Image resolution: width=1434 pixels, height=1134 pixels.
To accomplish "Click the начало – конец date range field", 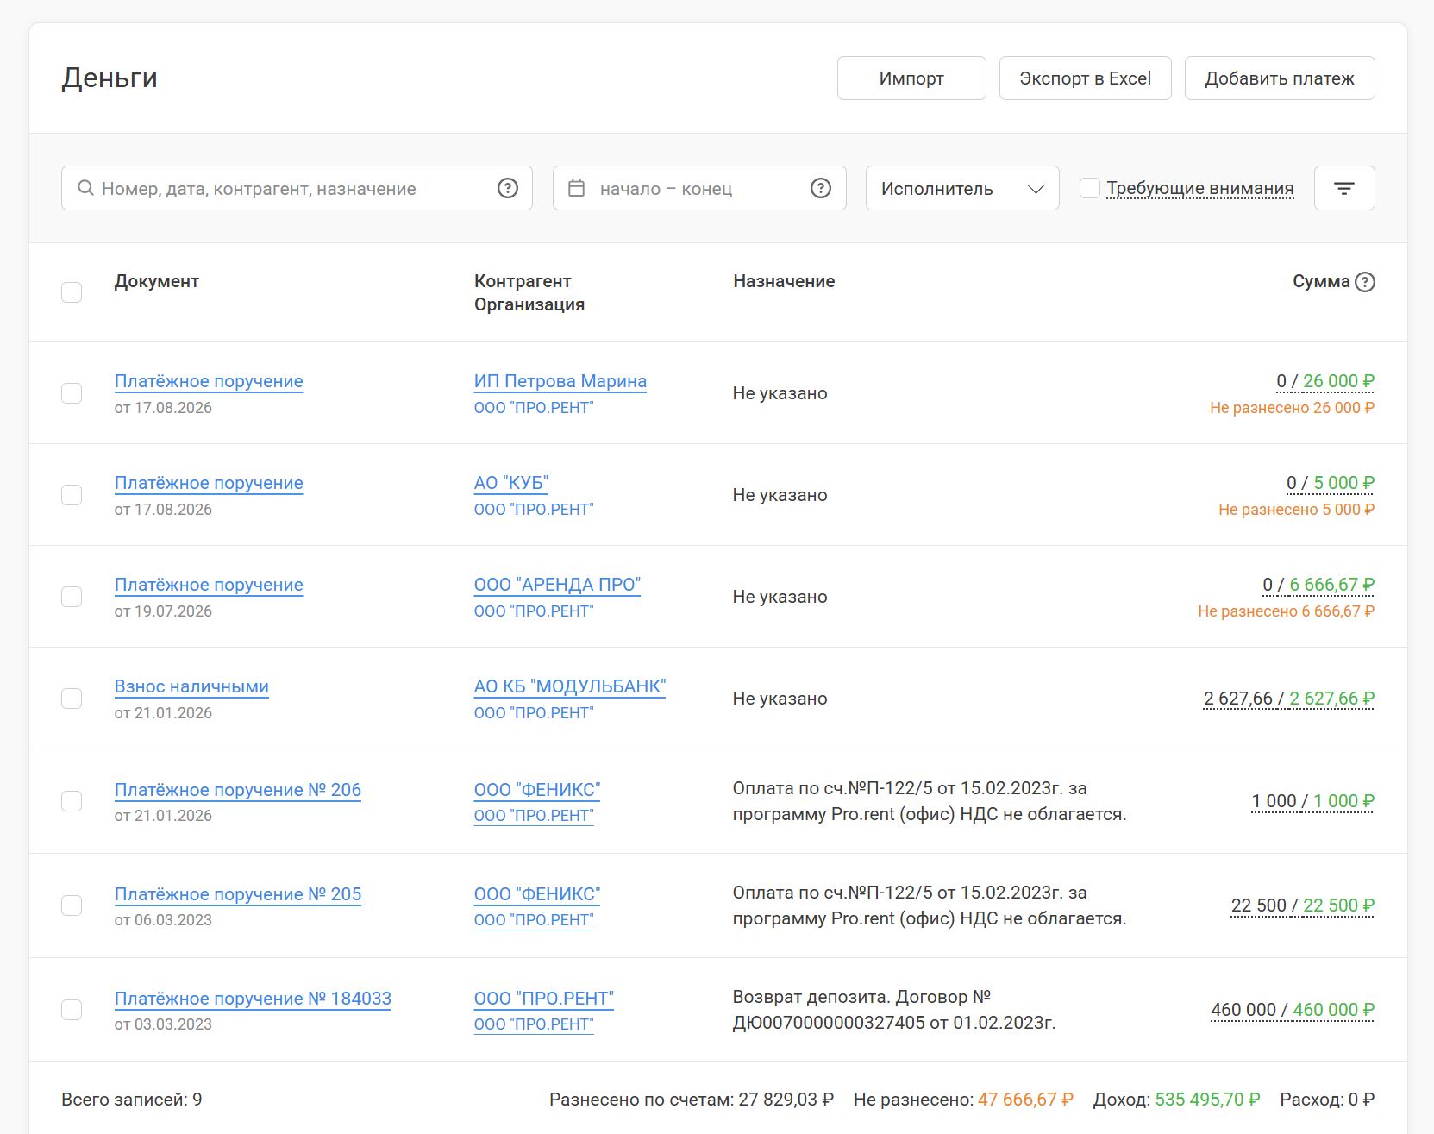I will click(699, 188).
